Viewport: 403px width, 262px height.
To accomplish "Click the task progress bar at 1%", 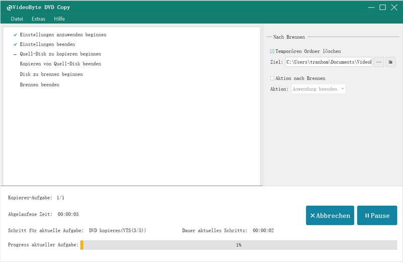I will pyautogui.click(x=239, y=245).
